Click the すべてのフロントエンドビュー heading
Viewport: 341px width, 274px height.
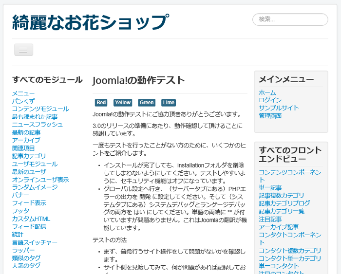[290, 154]
